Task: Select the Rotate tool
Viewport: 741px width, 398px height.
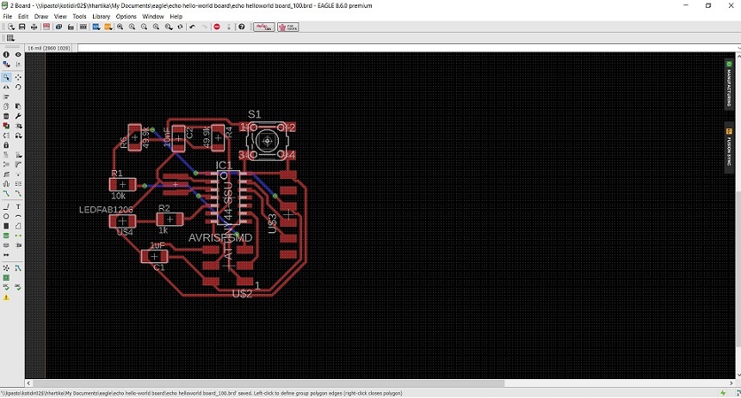Action: pyautogui.click(x=18, y=88)
